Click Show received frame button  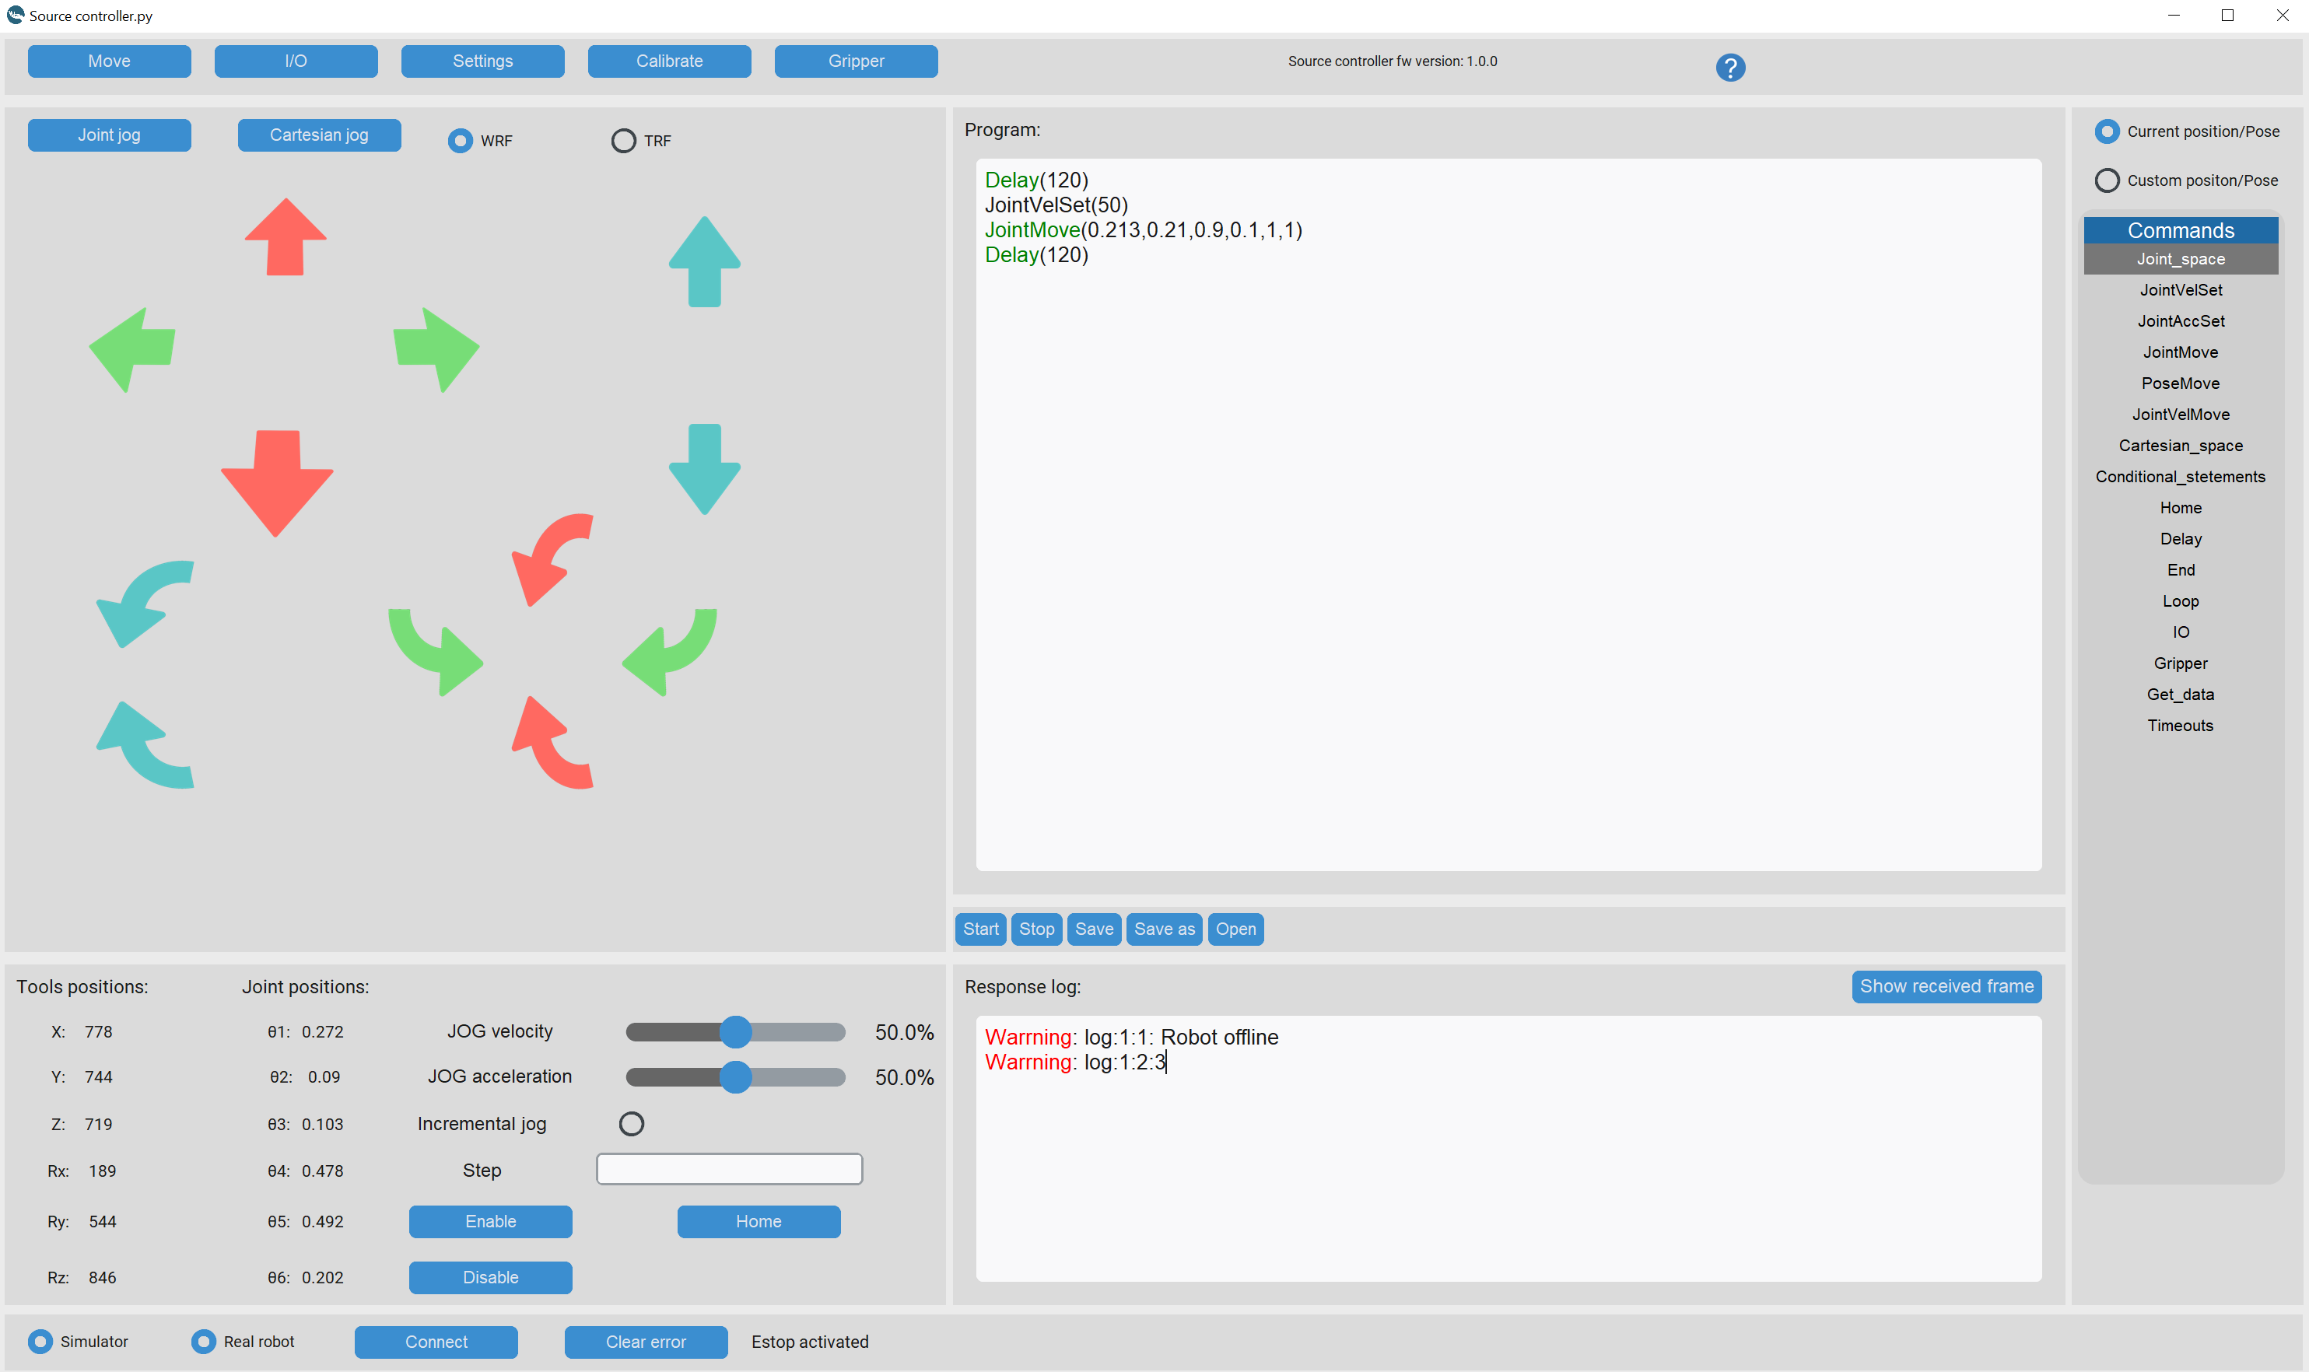[x=1946, y=986]
